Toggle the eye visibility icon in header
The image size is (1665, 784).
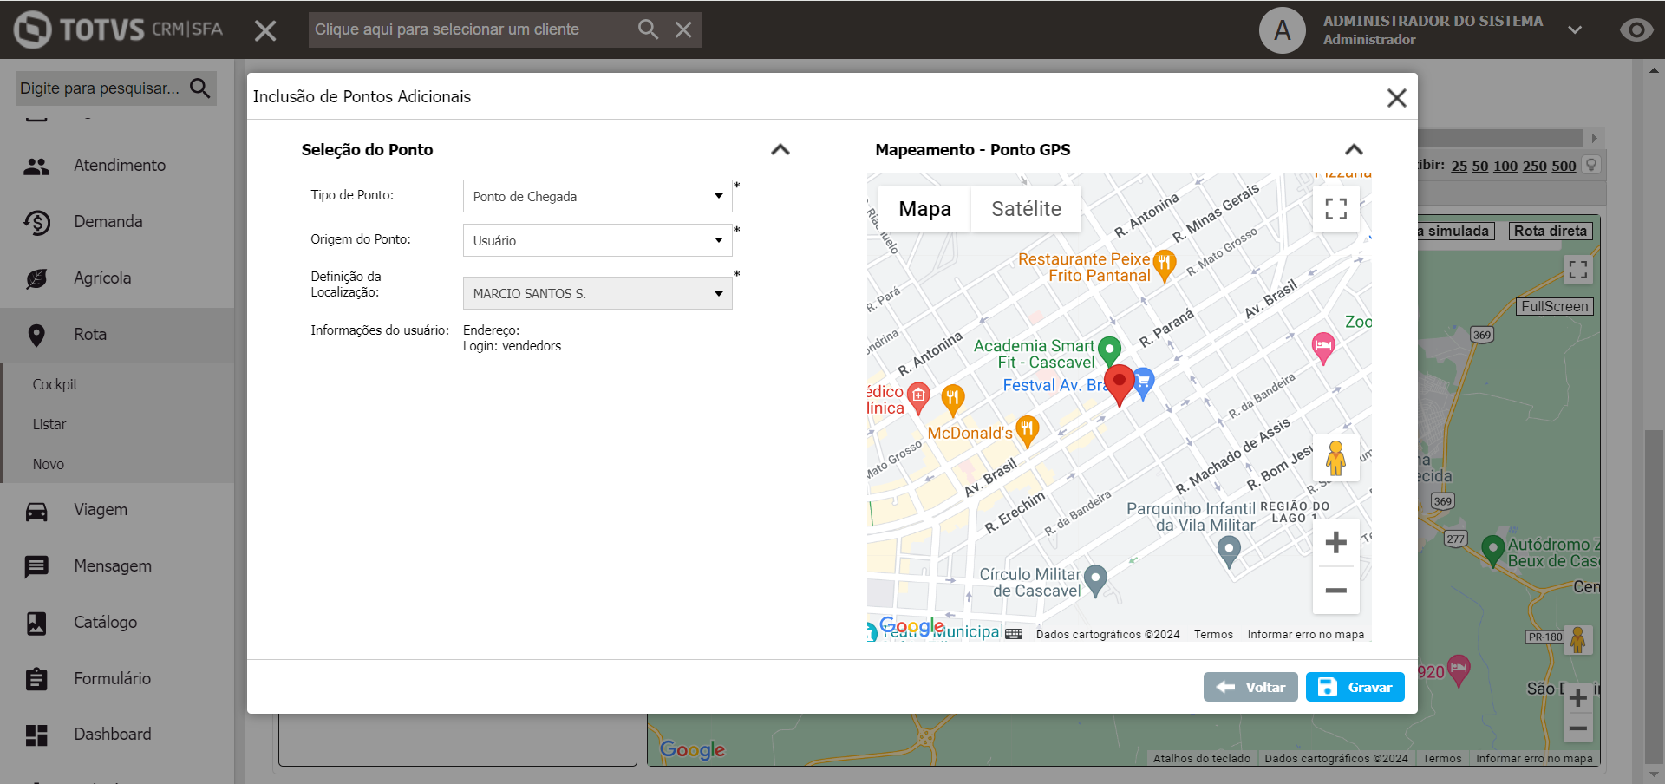(1636, 30)
